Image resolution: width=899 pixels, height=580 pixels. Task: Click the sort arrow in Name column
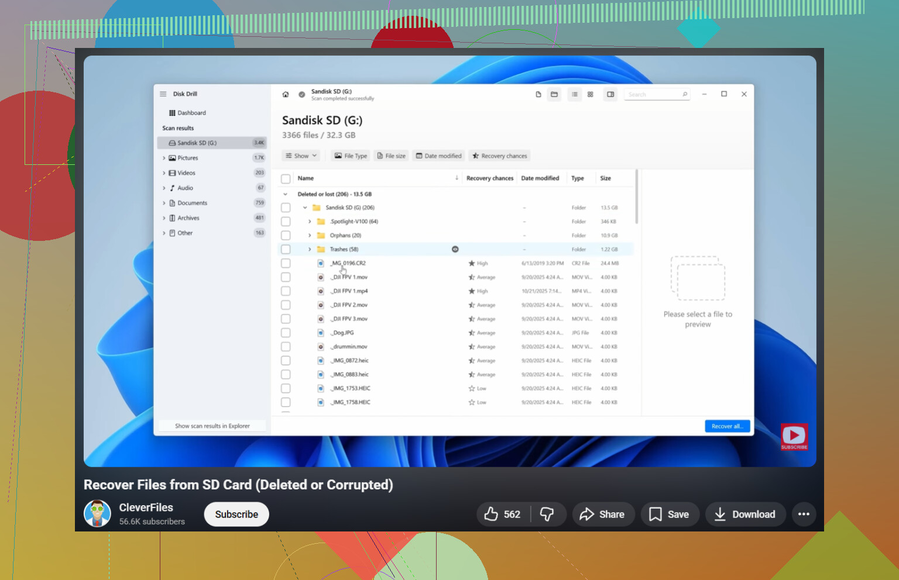click(457, 178)
